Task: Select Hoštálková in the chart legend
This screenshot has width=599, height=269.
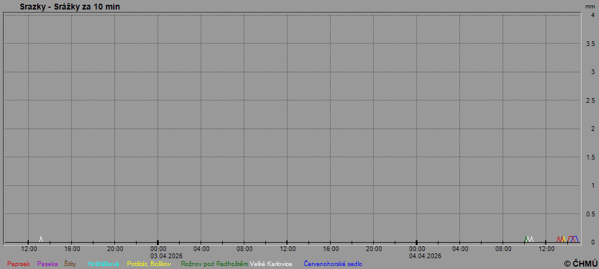Action: click(104, 264)
